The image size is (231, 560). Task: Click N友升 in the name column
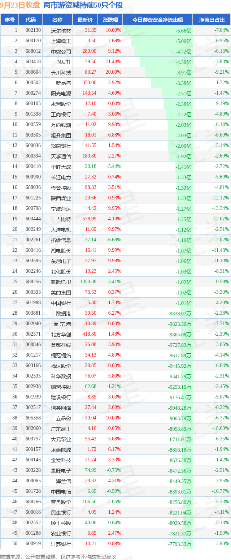(x=64, y=62)
